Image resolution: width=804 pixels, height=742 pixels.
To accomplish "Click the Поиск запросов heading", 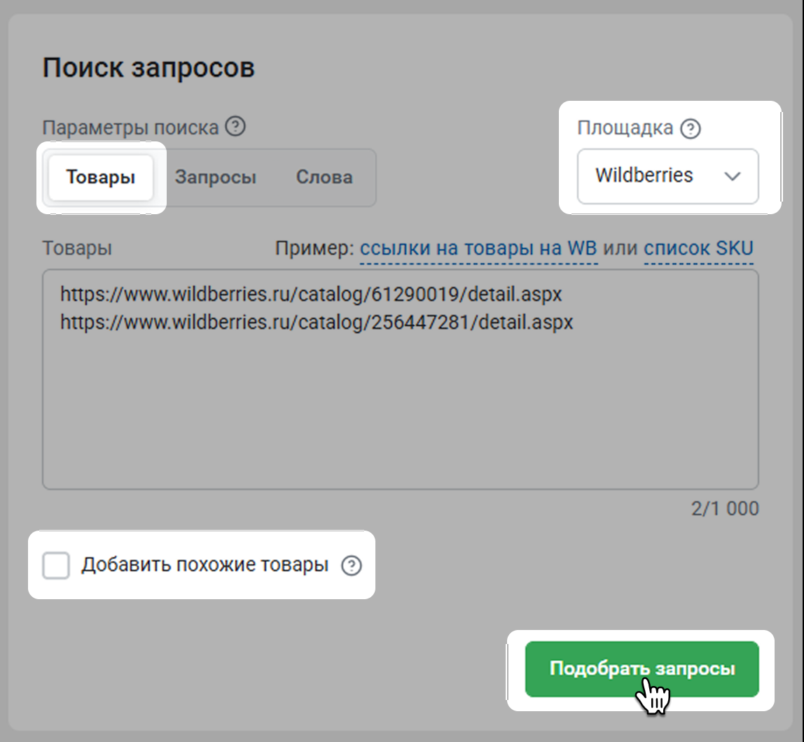I will (x=148, y=69).
